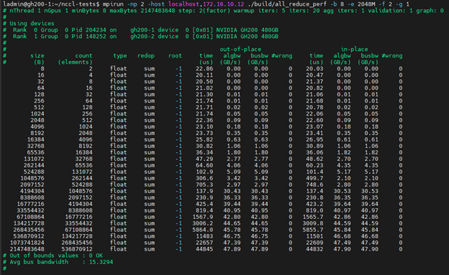
Task: Select out-of-place time 22.86
Action: coord(204,69)
